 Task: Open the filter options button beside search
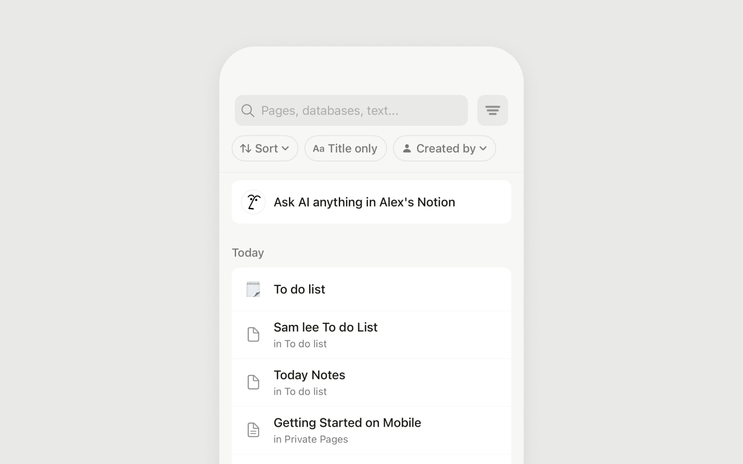(x=492, y=111)
